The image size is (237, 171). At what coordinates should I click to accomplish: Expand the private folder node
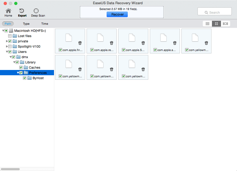(x=7, y=41)
